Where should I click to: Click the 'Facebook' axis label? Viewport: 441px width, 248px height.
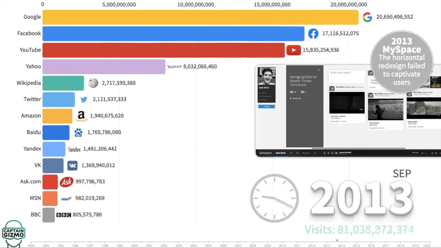click(x=29, y=33)
